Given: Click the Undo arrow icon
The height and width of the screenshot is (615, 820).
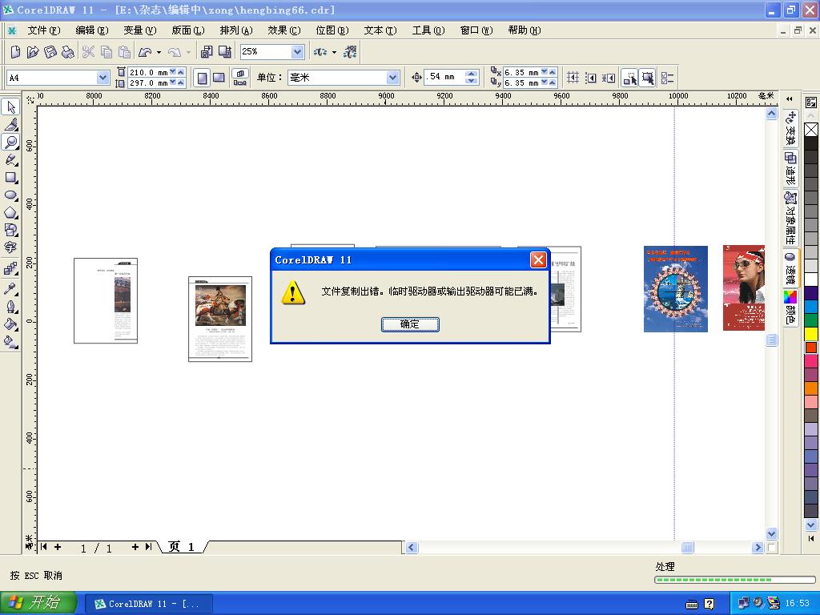Looking at the screenshot, I should [145, 52].
